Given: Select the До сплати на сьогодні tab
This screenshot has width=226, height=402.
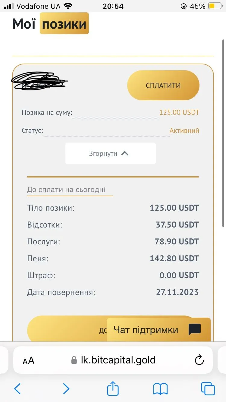Looking at the screenshot, I should 66,190.
